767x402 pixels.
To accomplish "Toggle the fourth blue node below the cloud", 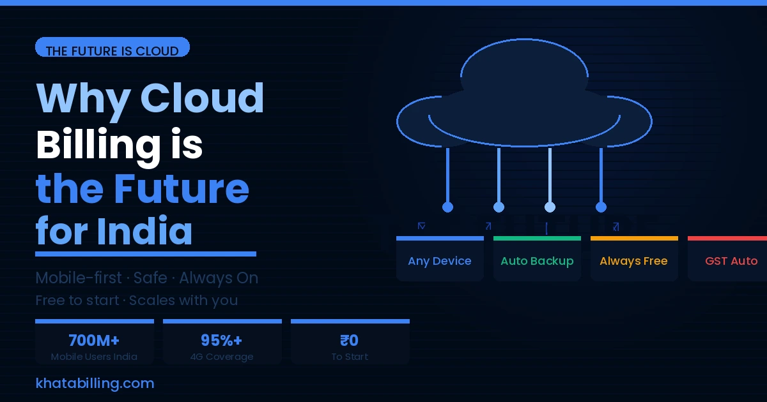I will tap(601, 207).
